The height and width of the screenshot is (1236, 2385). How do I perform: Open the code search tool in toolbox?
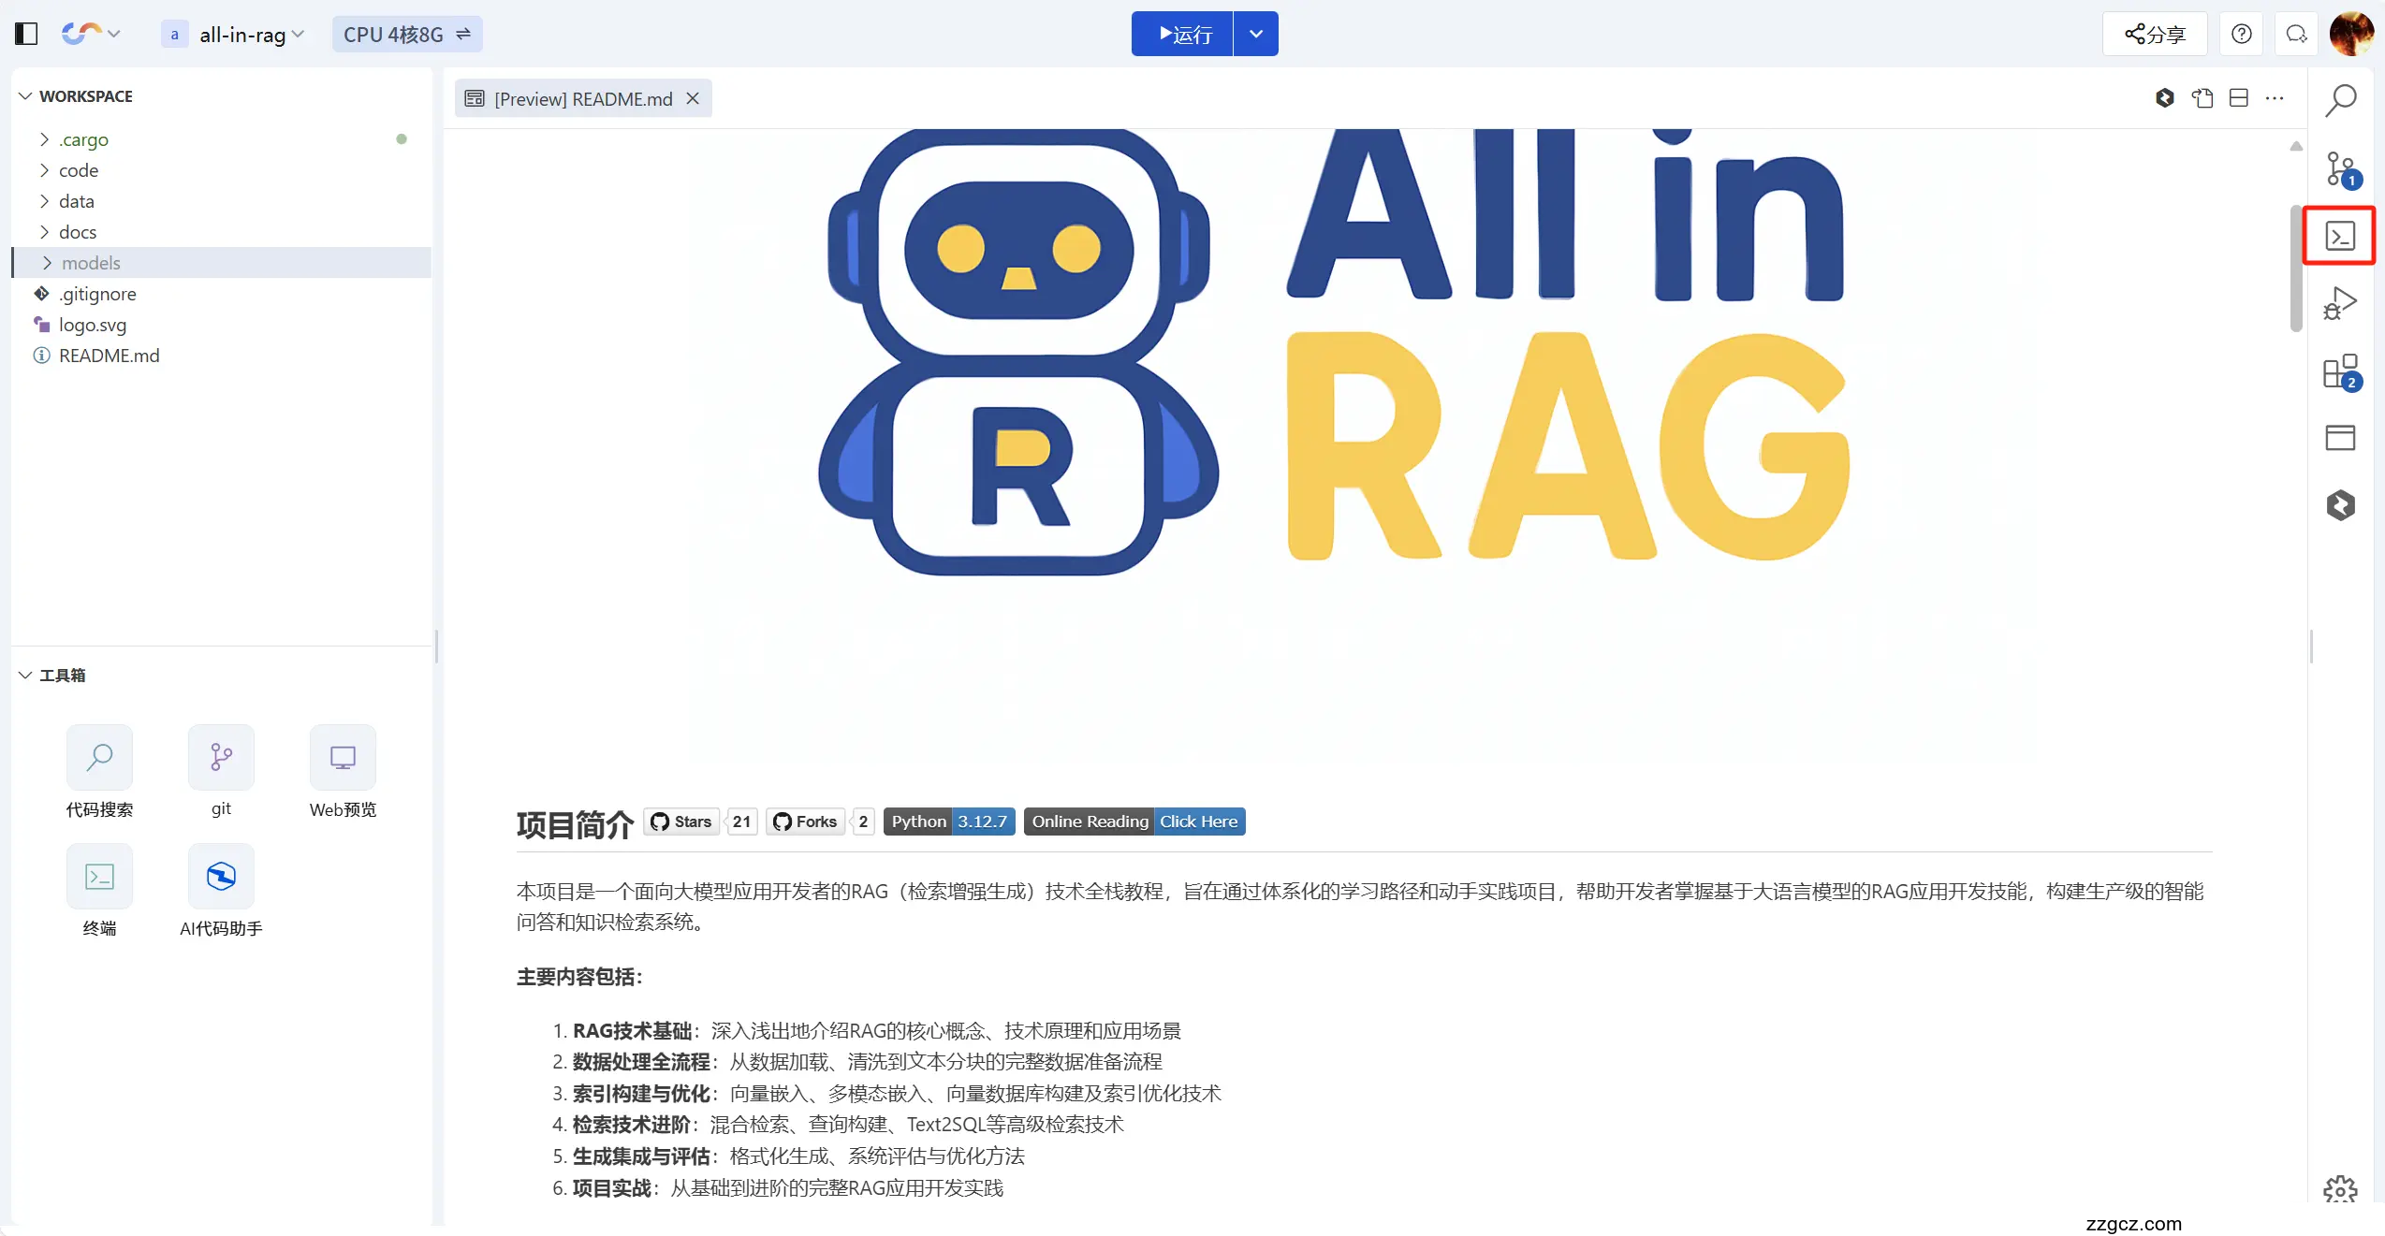pos(99,772)
